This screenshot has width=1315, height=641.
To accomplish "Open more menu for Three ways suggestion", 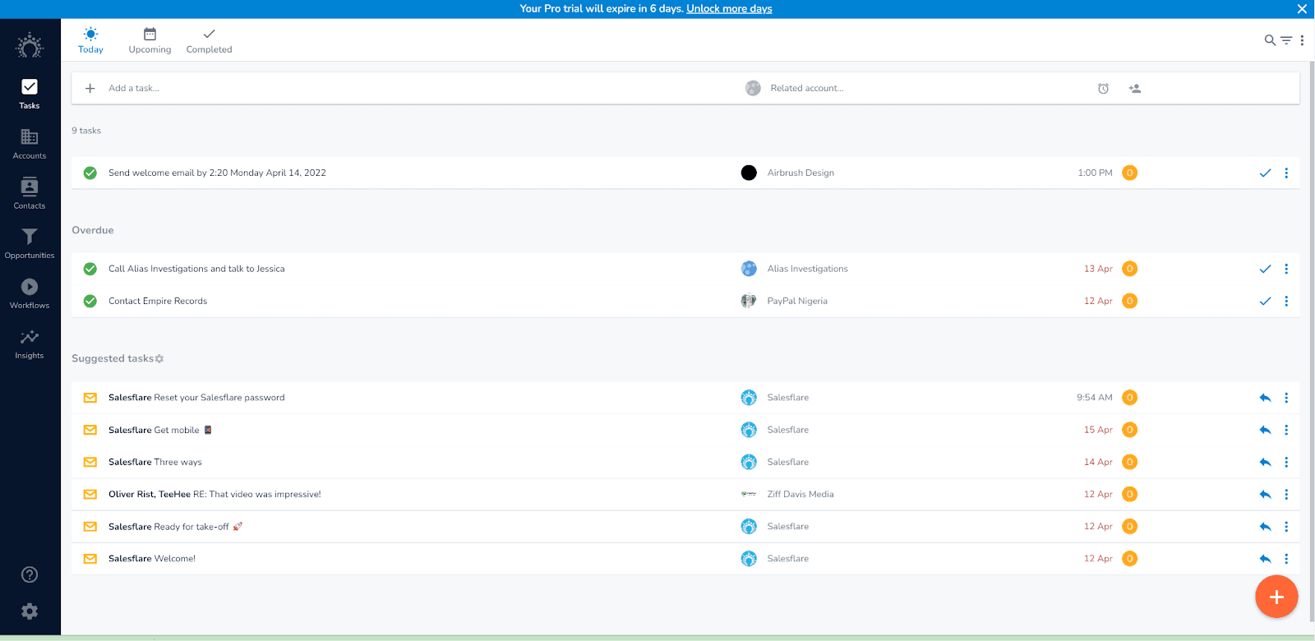I will pos(1286,462).
